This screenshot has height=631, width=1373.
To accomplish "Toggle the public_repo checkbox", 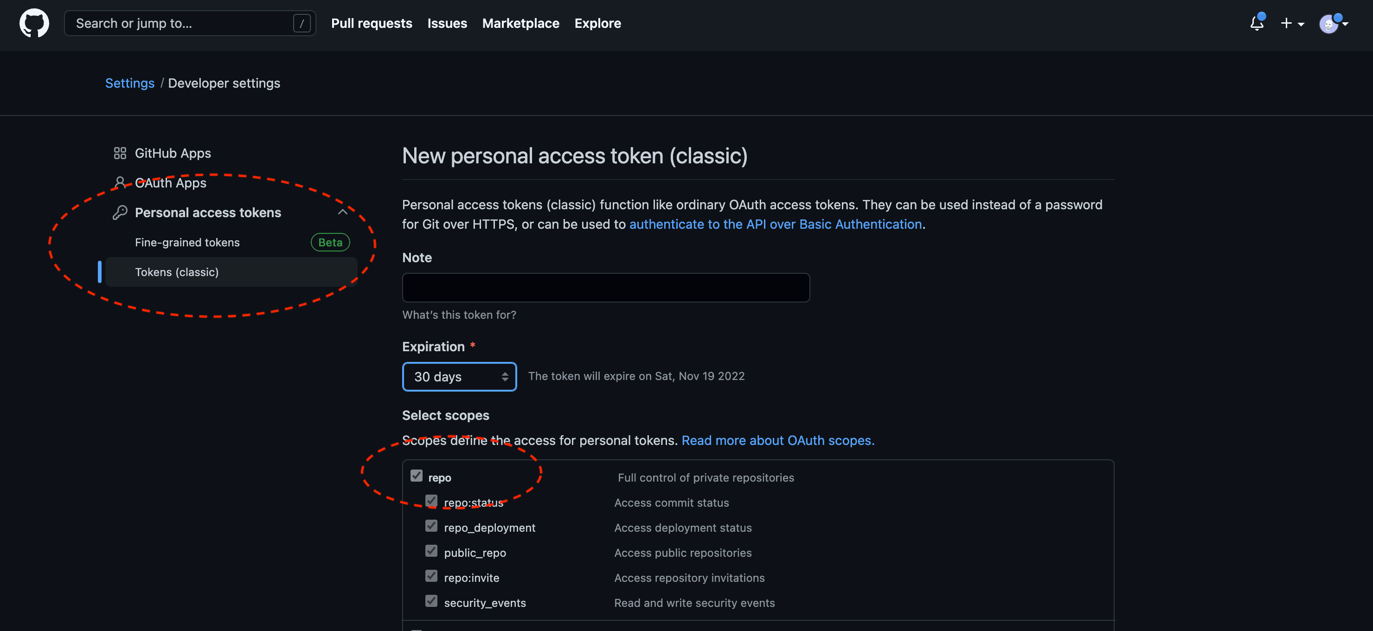I will (431, 551).
